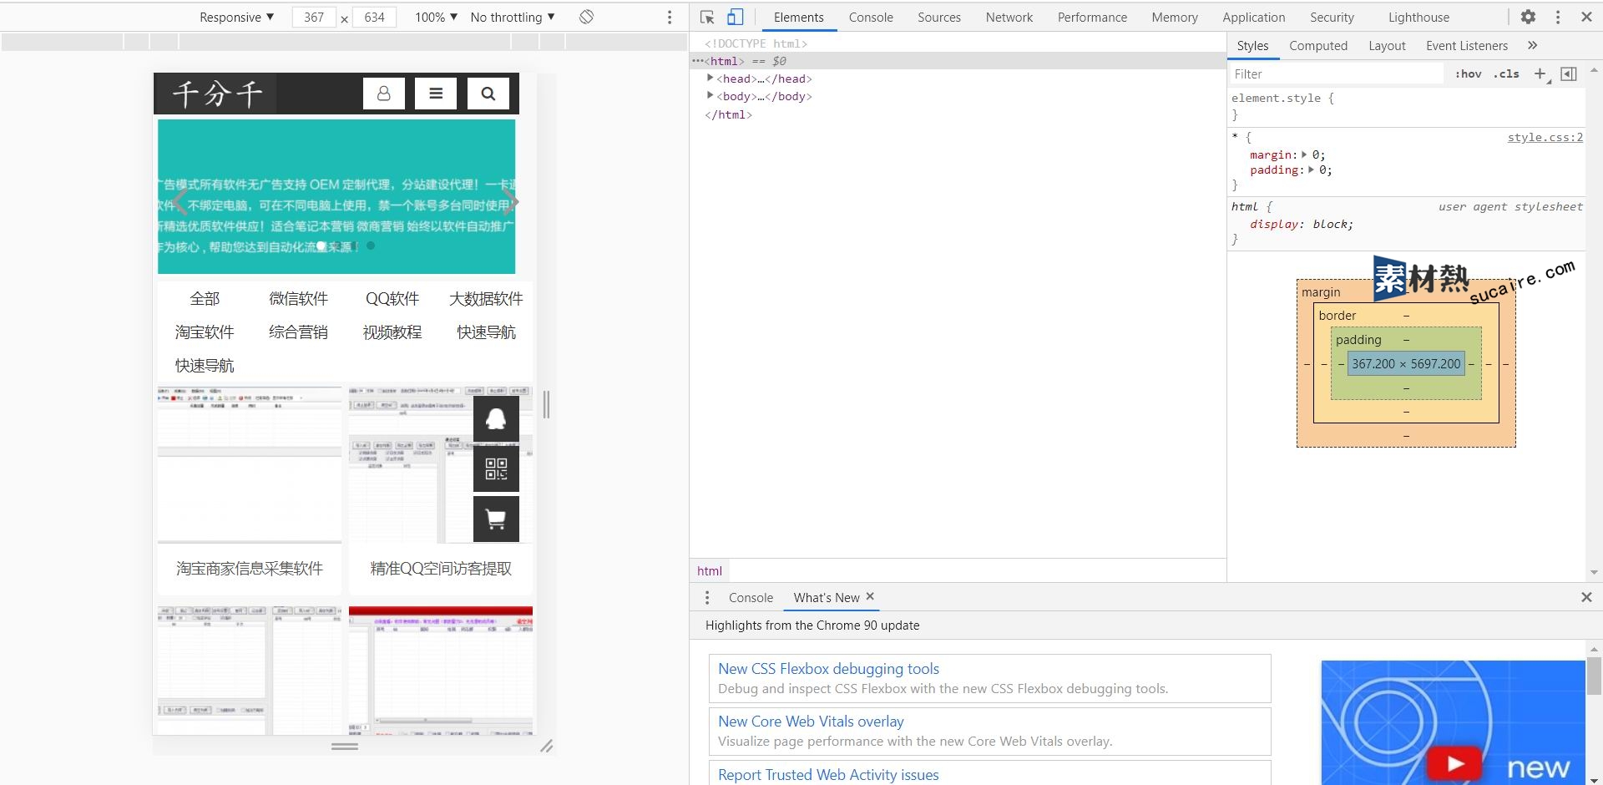Grab the viewport bottom resize handle
This screenshot has width=1603, height=785.
(345, 746)
